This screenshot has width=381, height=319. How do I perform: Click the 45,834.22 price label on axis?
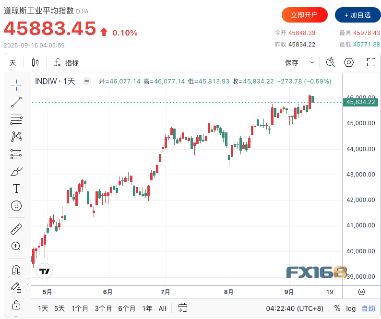pyautogui.click(x=360, y=102)
